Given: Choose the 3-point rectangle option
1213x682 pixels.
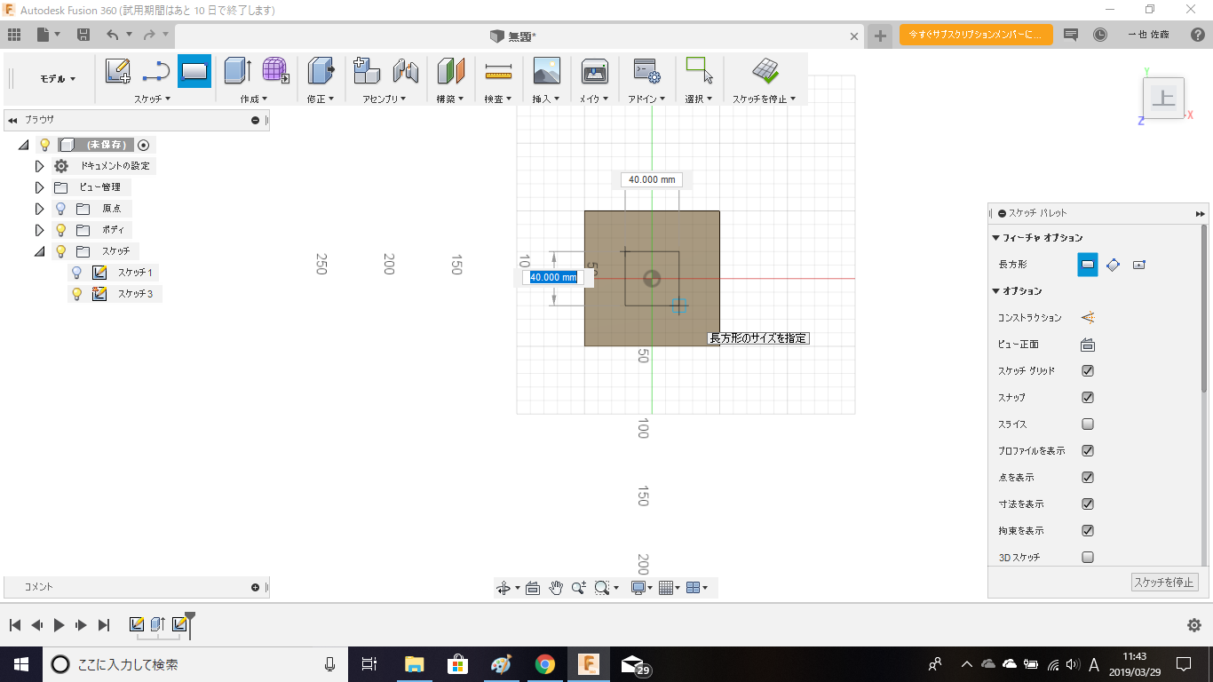Looking at the screenshot, I should pos(1114,264).
